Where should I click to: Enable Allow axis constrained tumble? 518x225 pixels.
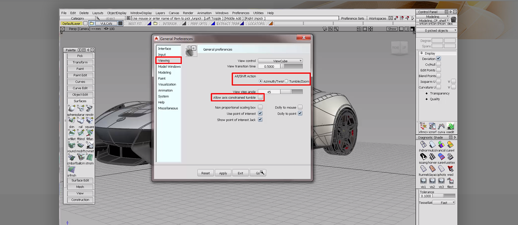pos(260,97)
